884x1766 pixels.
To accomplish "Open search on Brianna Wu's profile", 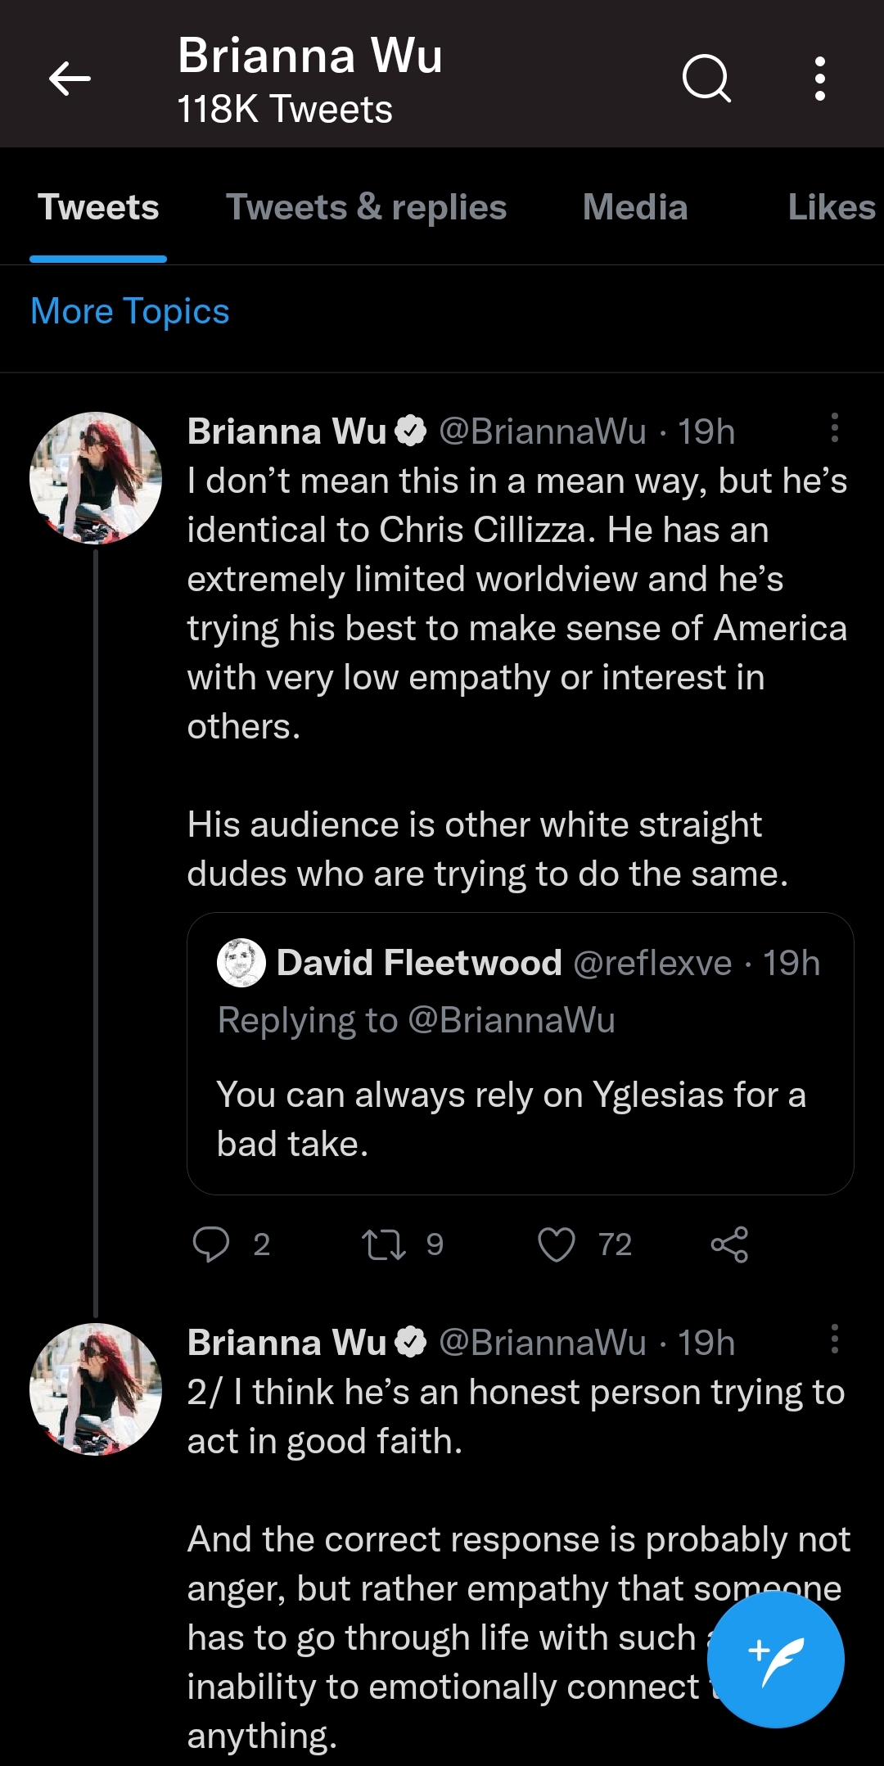I will tap(706, 79).
